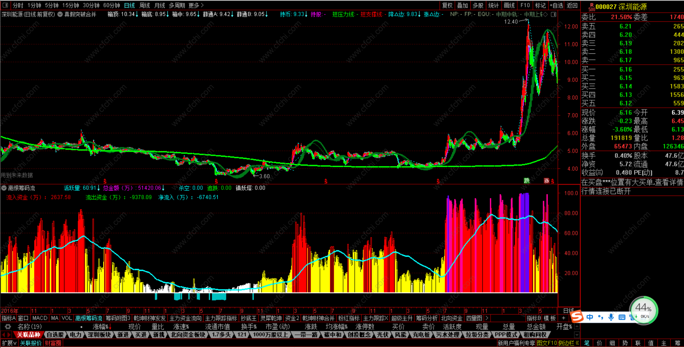The width and height of the screenshot is (684, 348).
Task: Expand the 扩展 menu
Action: pyautogui.click(x=9, y=343)
